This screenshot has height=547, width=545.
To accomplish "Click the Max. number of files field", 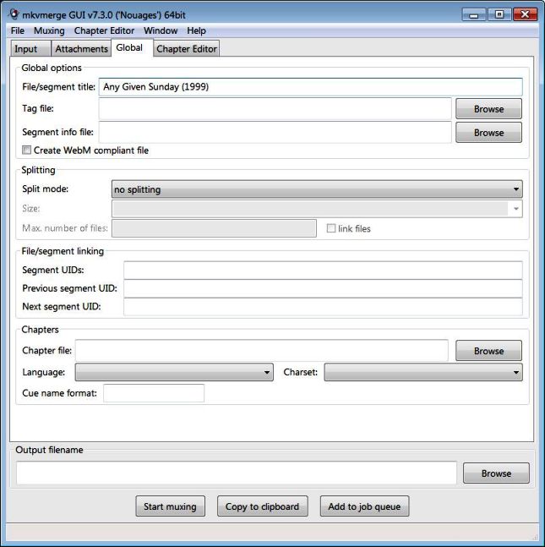I will coord(214,228).
